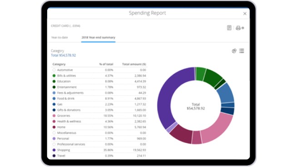Click the 18.55% Groceries percentage
The width and height of the screenshot is (297, 167).
109,116
